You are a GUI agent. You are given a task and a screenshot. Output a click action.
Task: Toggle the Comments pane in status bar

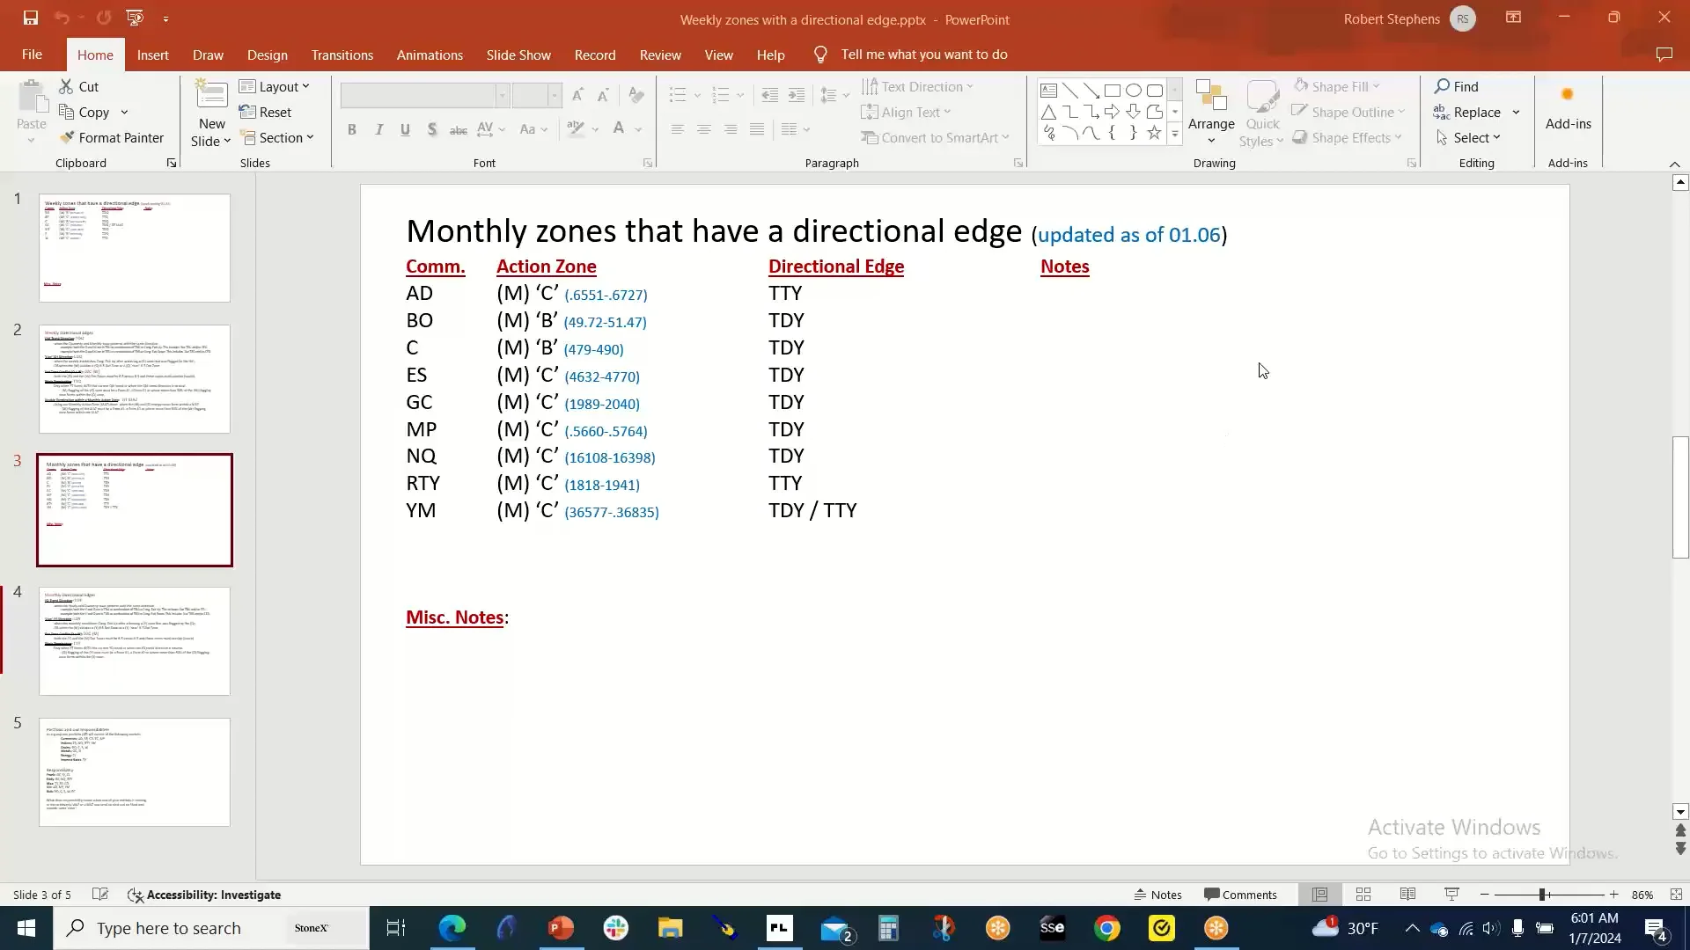pos(1240,895)
